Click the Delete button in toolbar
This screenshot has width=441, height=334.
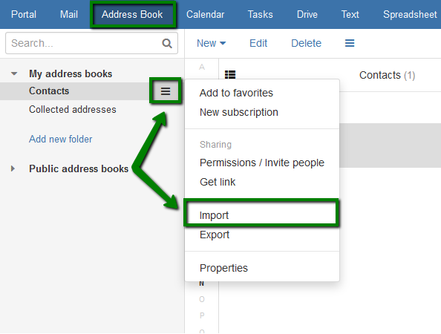tap(306, 43)
